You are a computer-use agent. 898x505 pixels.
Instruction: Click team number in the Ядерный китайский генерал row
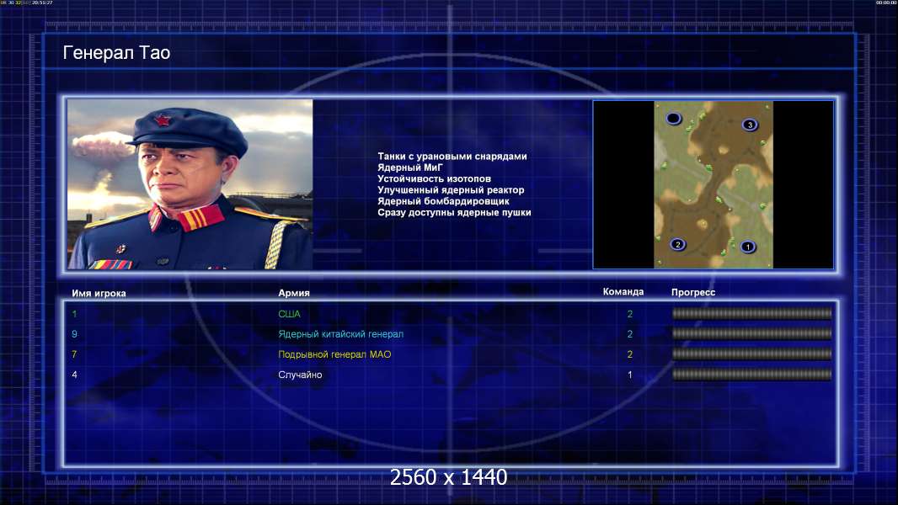click(x=630, y=334)
